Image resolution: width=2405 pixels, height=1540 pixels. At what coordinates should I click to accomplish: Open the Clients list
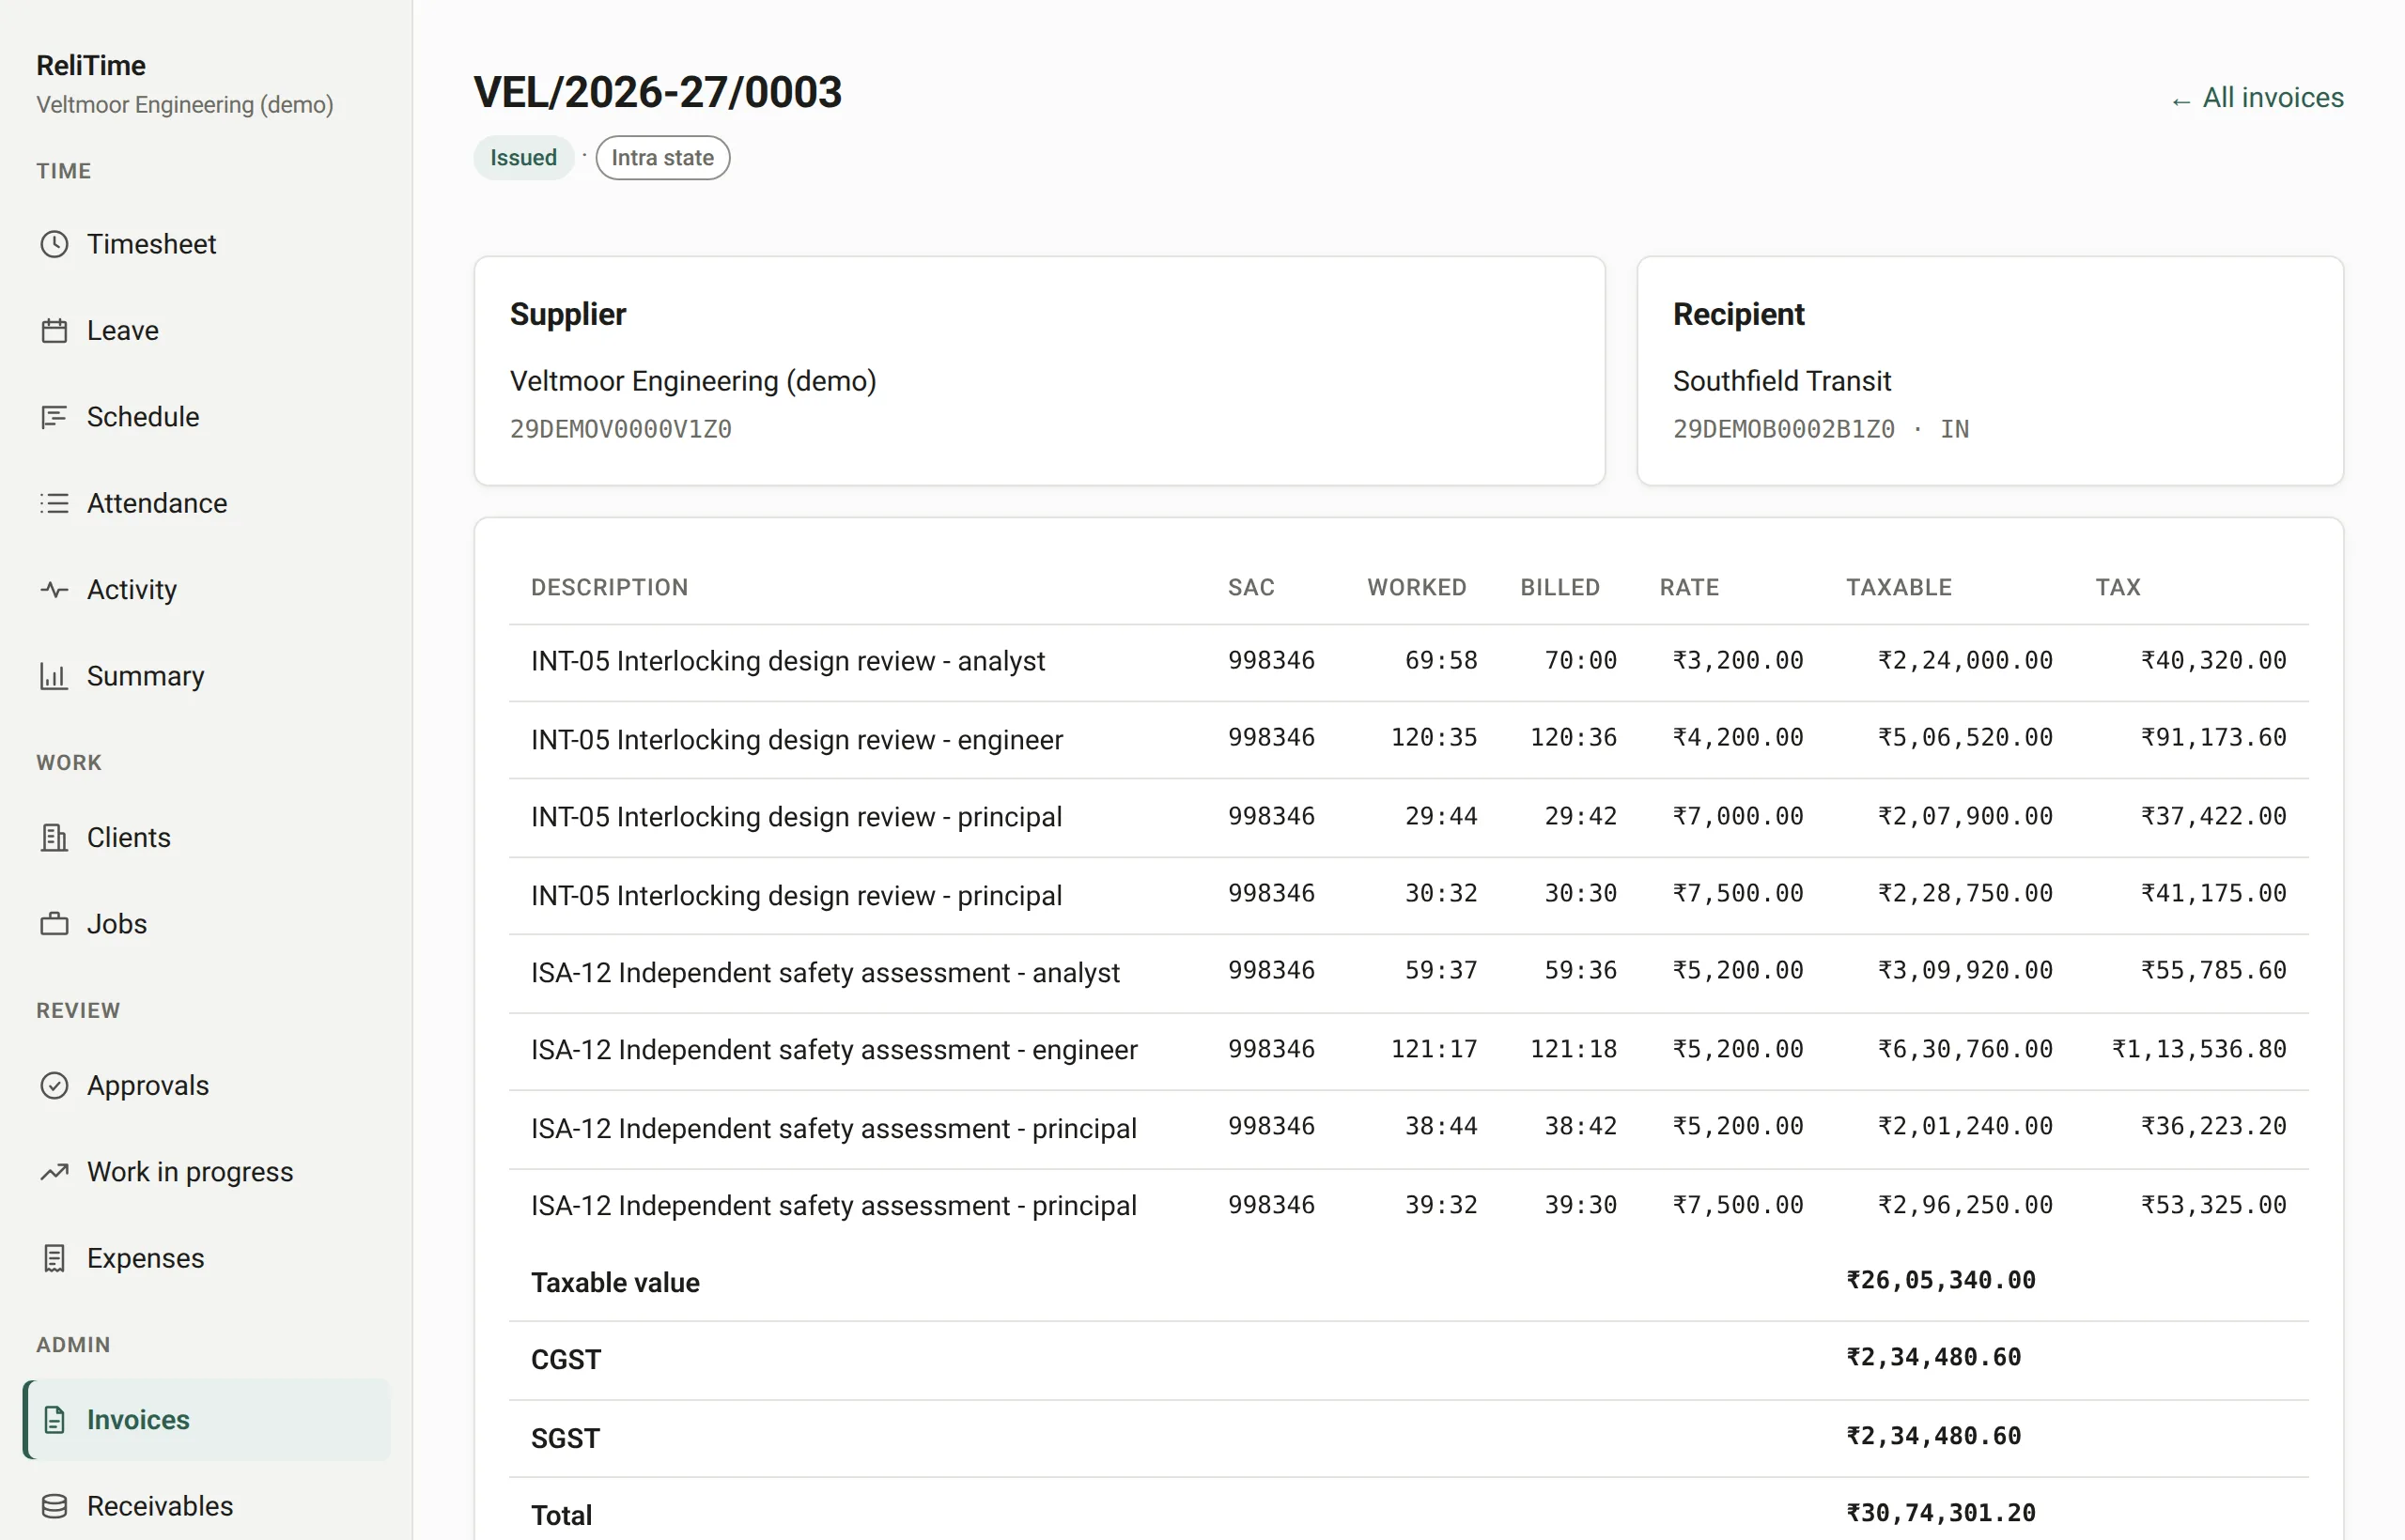click(x=206, y=837)
